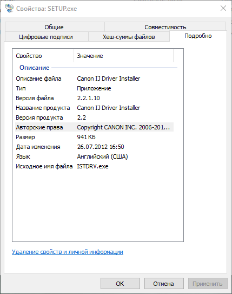This screenshot has height=294, width=232.
Task: Open Удаление свойств и личной информации link
Action: pos(68,252)
